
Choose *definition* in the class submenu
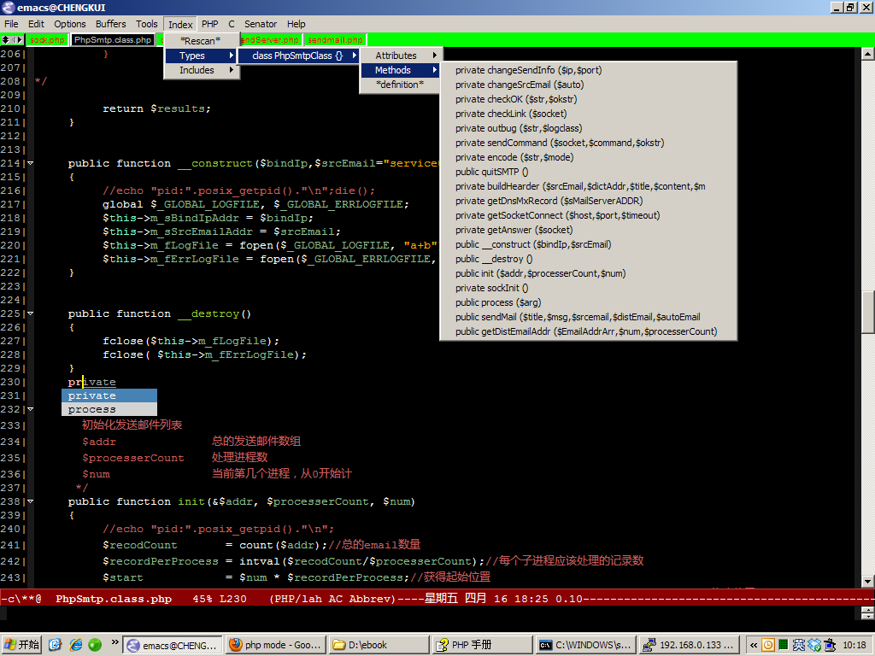[401, 85]
